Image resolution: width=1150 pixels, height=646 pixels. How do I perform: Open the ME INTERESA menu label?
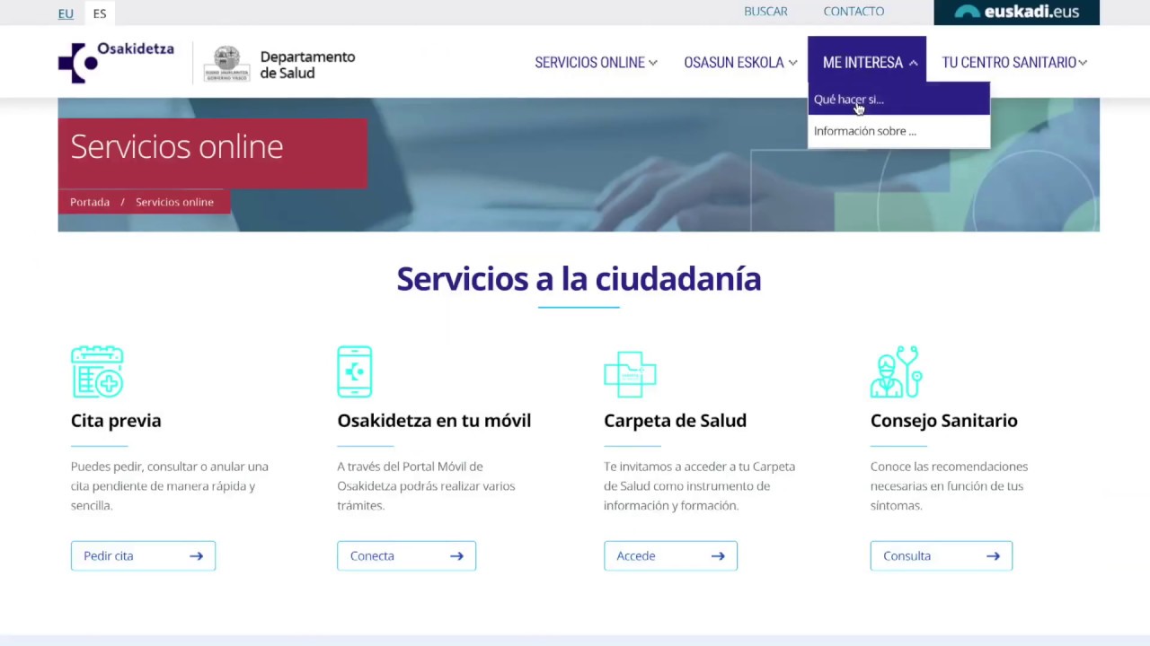tap(862, 63)
